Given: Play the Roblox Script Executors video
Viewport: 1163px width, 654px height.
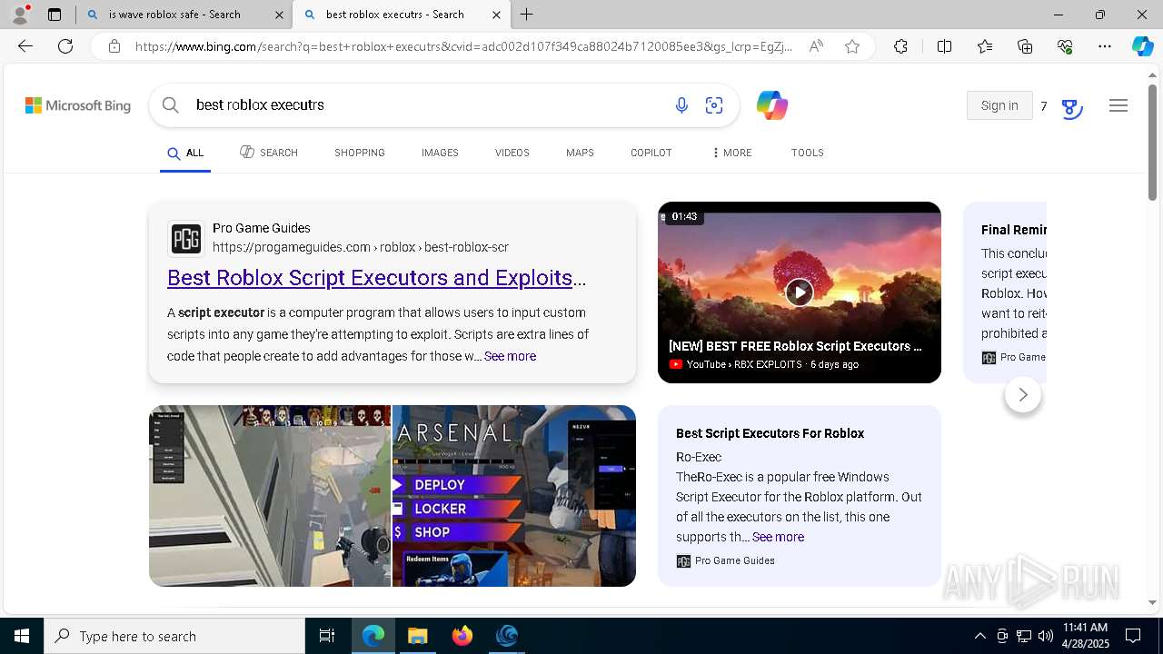Looking at the screenshot, I should pos(800,292).
